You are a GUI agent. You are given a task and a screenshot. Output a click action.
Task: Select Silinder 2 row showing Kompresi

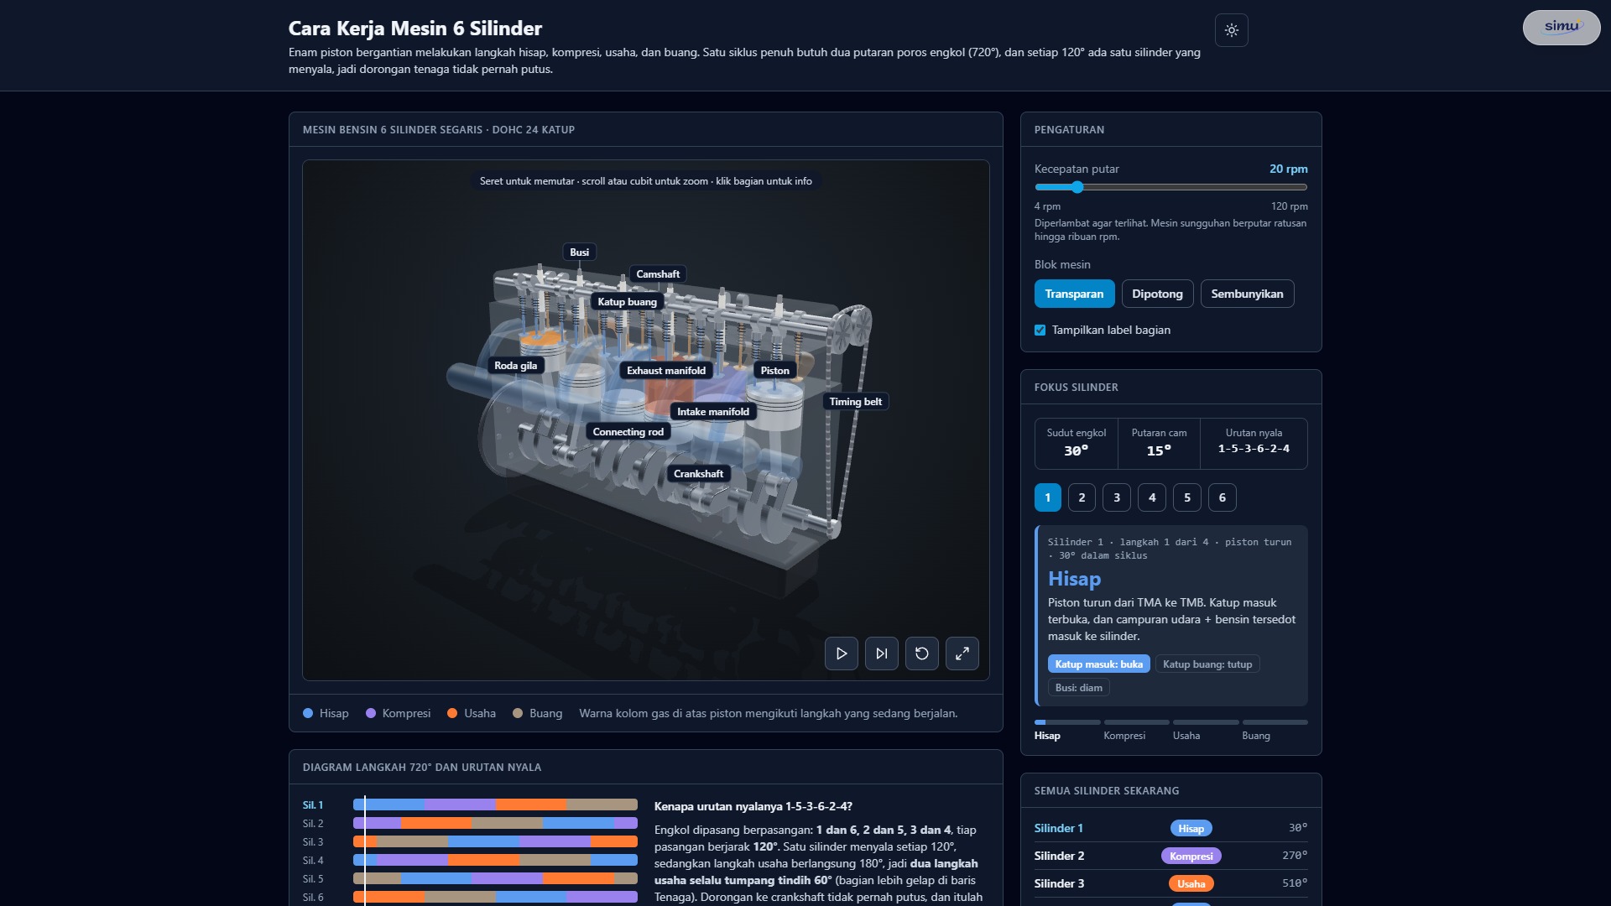[x=1170, y=856]
